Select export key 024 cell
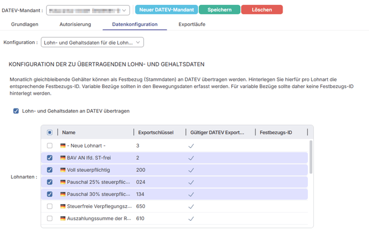This screenshot has height=234, width=369. point(141,182)
